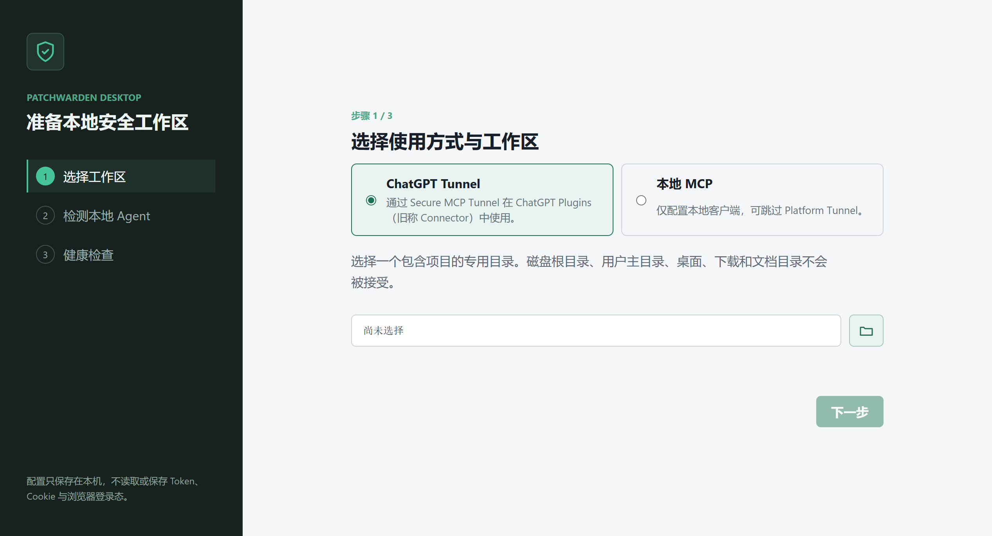The image size is (992, 536).
Task: Go to step 检测本地 Agent in sidebar
Action: [x=121, y=216]
